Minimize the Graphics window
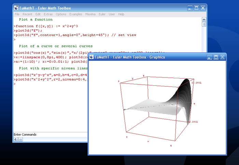This screenshot has width=239, height=165. tap(209, 57)
